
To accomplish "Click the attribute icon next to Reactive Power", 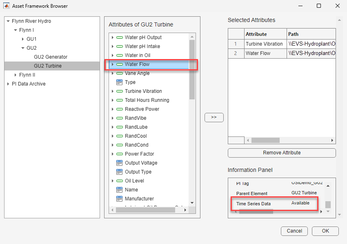I will click(x=120, y=109).
